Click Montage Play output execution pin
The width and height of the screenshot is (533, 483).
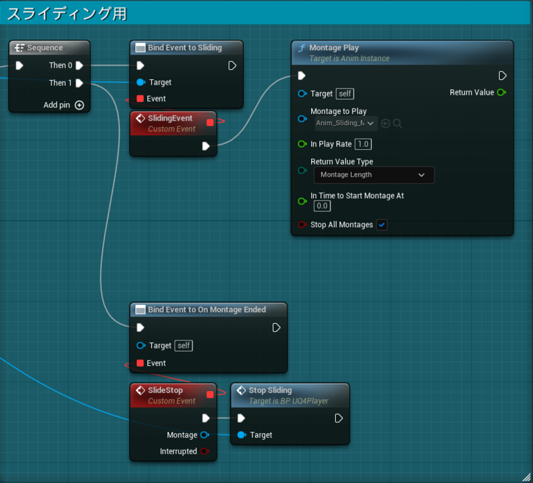[502, 75]
